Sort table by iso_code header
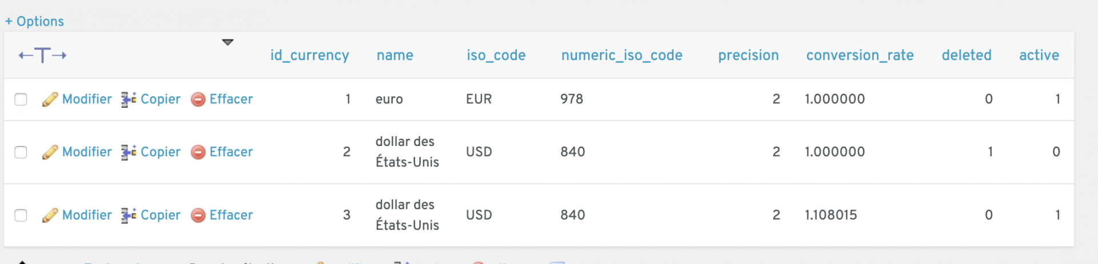Image resolution: width=1098 pixels, height=264 pixels. pyautogui.click(x=496, y=55)
